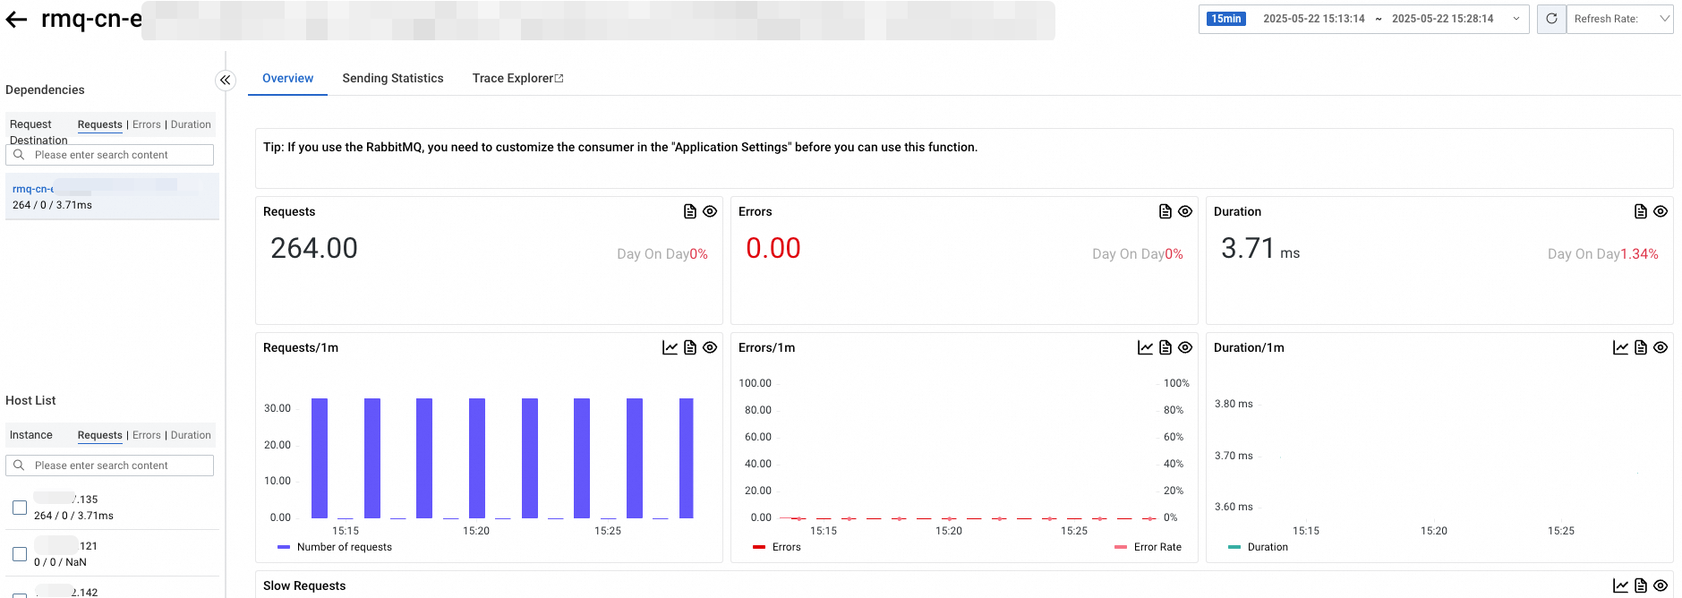This screenshot has width=1682, height=598.
Task: Click the start time 2025-05-22 15:13:14
Action: [x=1314, y=19]
